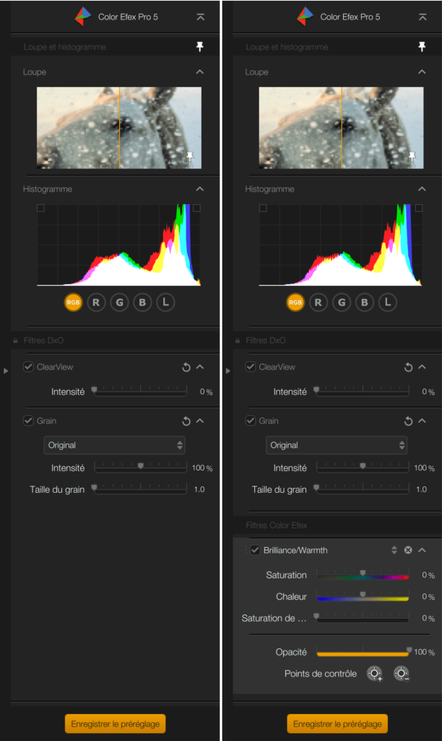Collapse the left panel using the top arrow icon
The width and height of the screenshot is (442, 741).
pyautogui.click(x=201, y=17)
